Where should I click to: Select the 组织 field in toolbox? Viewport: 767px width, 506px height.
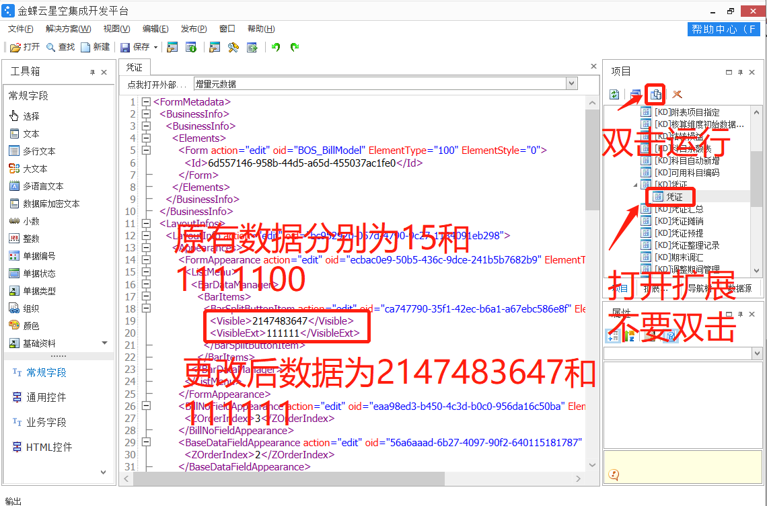point(24,308)
